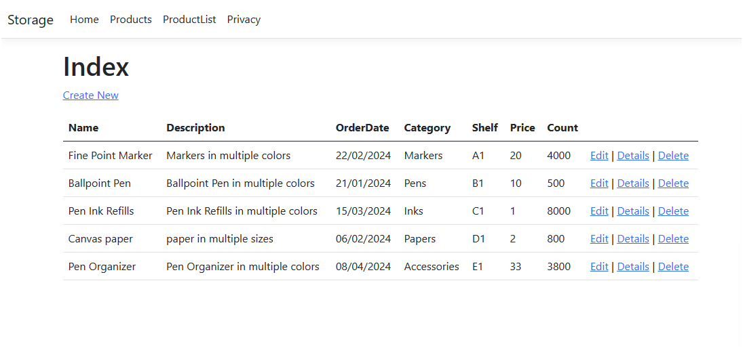Click the date 15/03/2024
This screenshot has width=743, height=348.
click(364, 211)
